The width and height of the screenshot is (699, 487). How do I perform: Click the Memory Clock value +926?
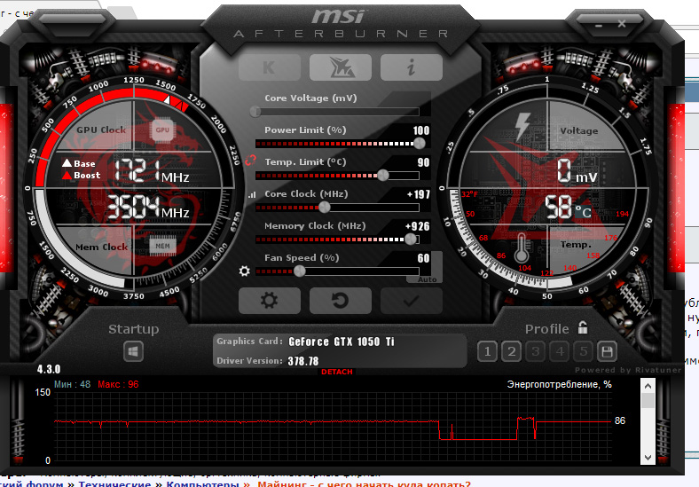[417, 226]
